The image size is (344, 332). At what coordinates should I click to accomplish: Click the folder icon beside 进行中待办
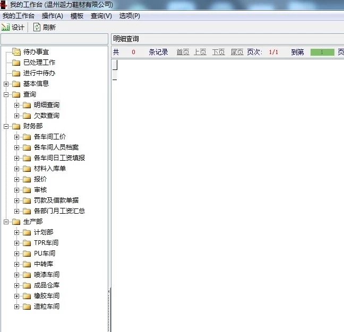tap(16, 73)
